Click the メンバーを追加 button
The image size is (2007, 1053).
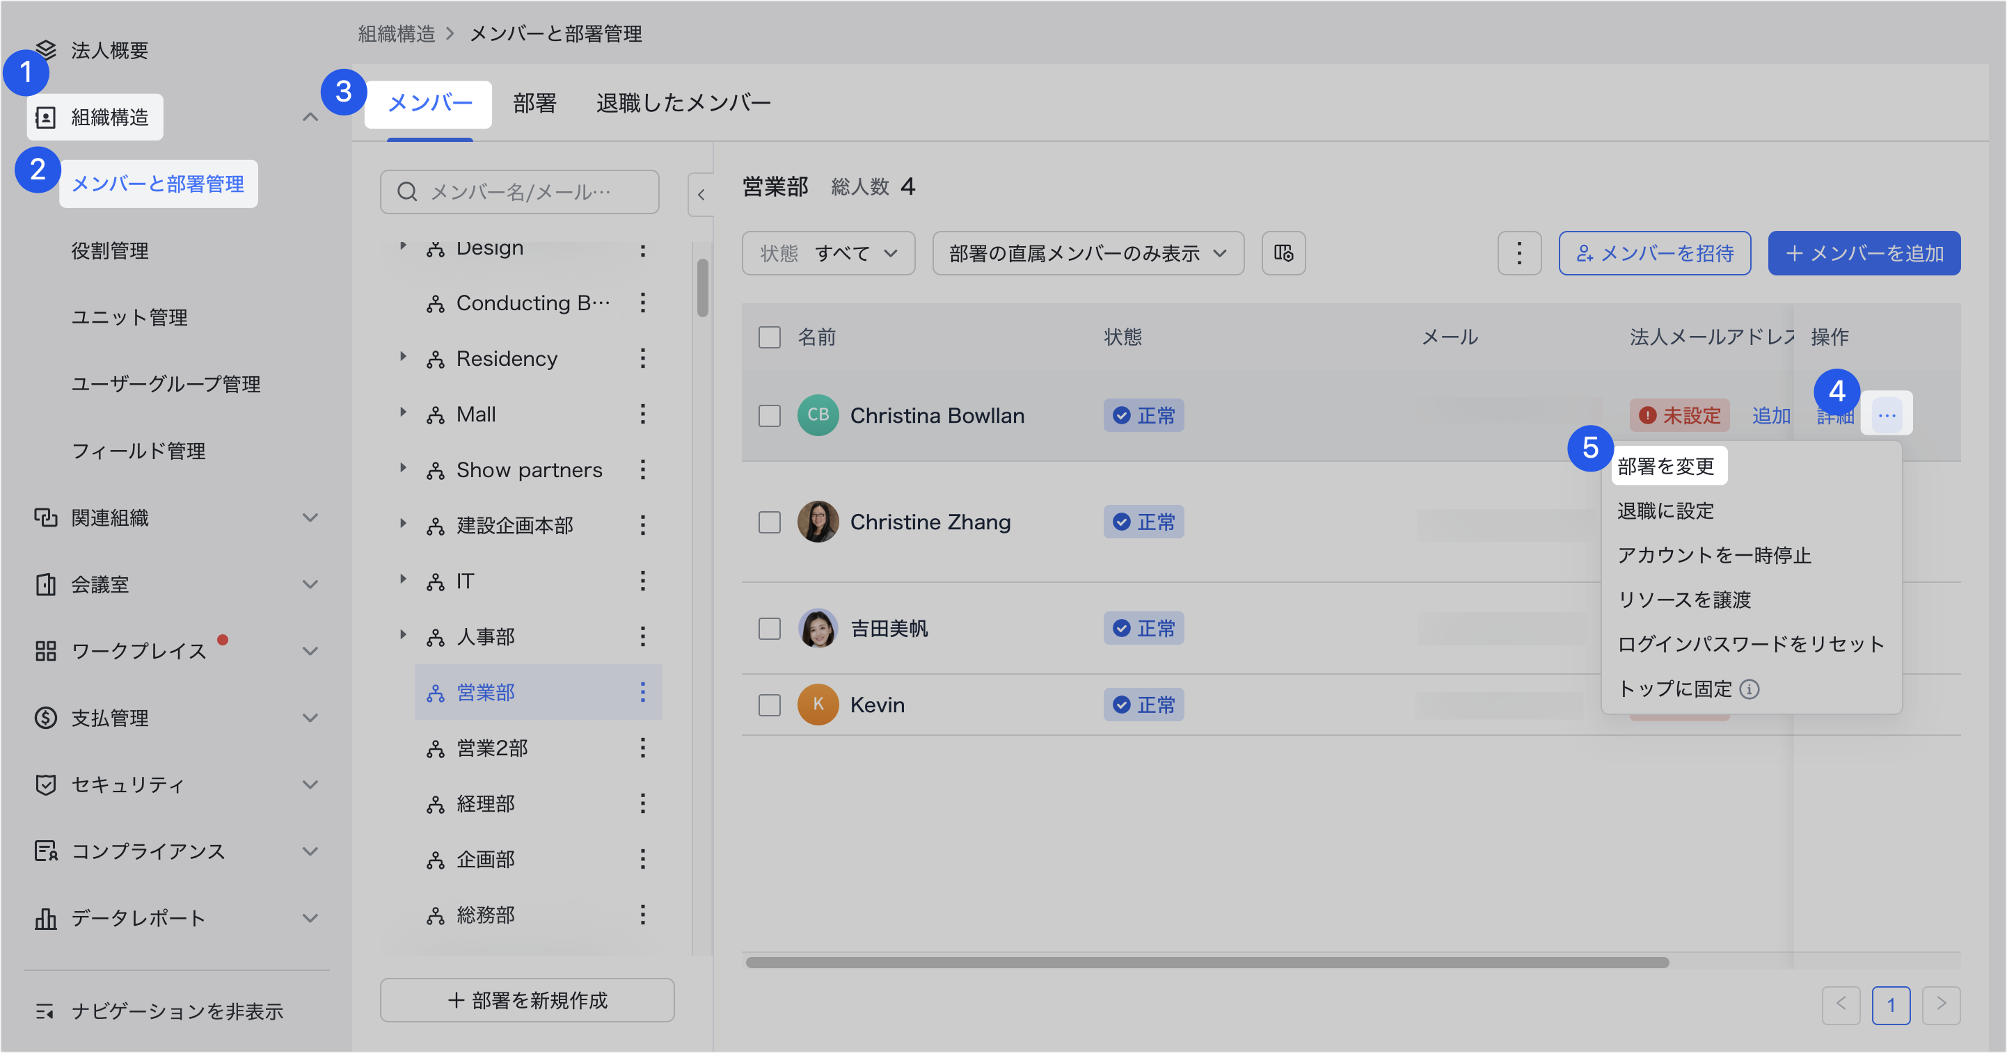click(1864, 253)
